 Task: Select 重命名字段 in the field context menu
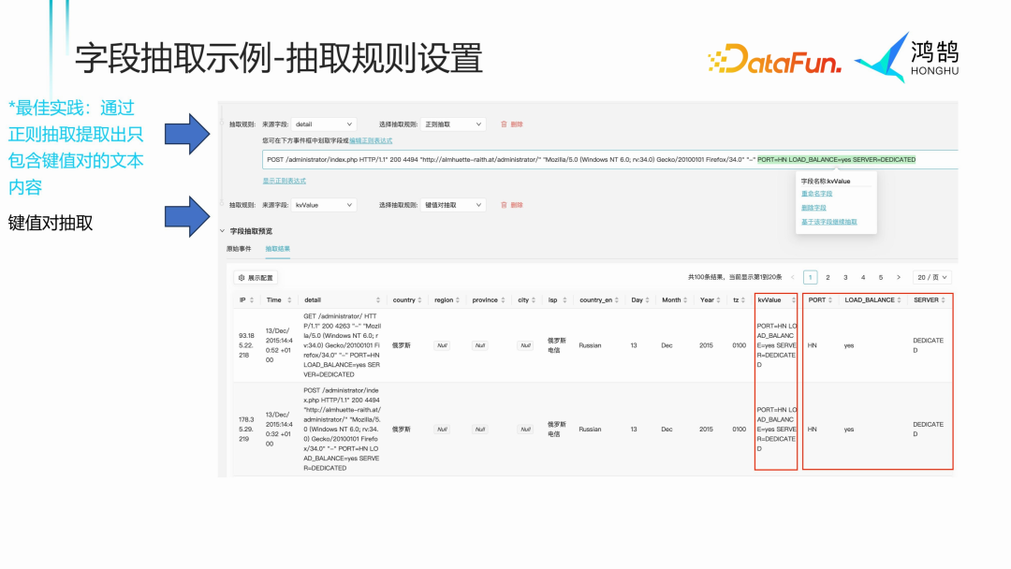(x=817, y=196)
